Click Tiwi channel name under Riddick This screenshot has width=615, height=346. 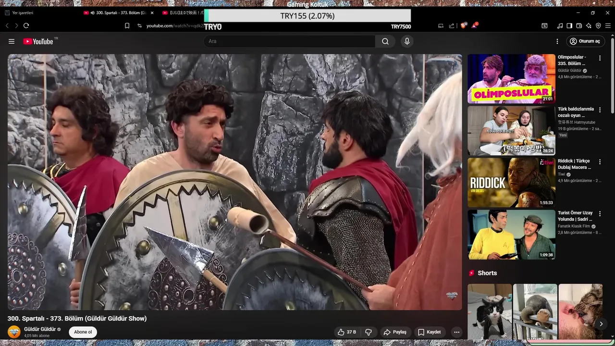(x=561, y=174)
